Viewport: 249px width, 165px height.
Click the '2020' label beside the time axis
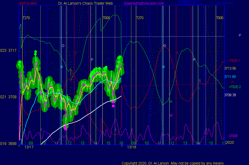tap(230, 142)
